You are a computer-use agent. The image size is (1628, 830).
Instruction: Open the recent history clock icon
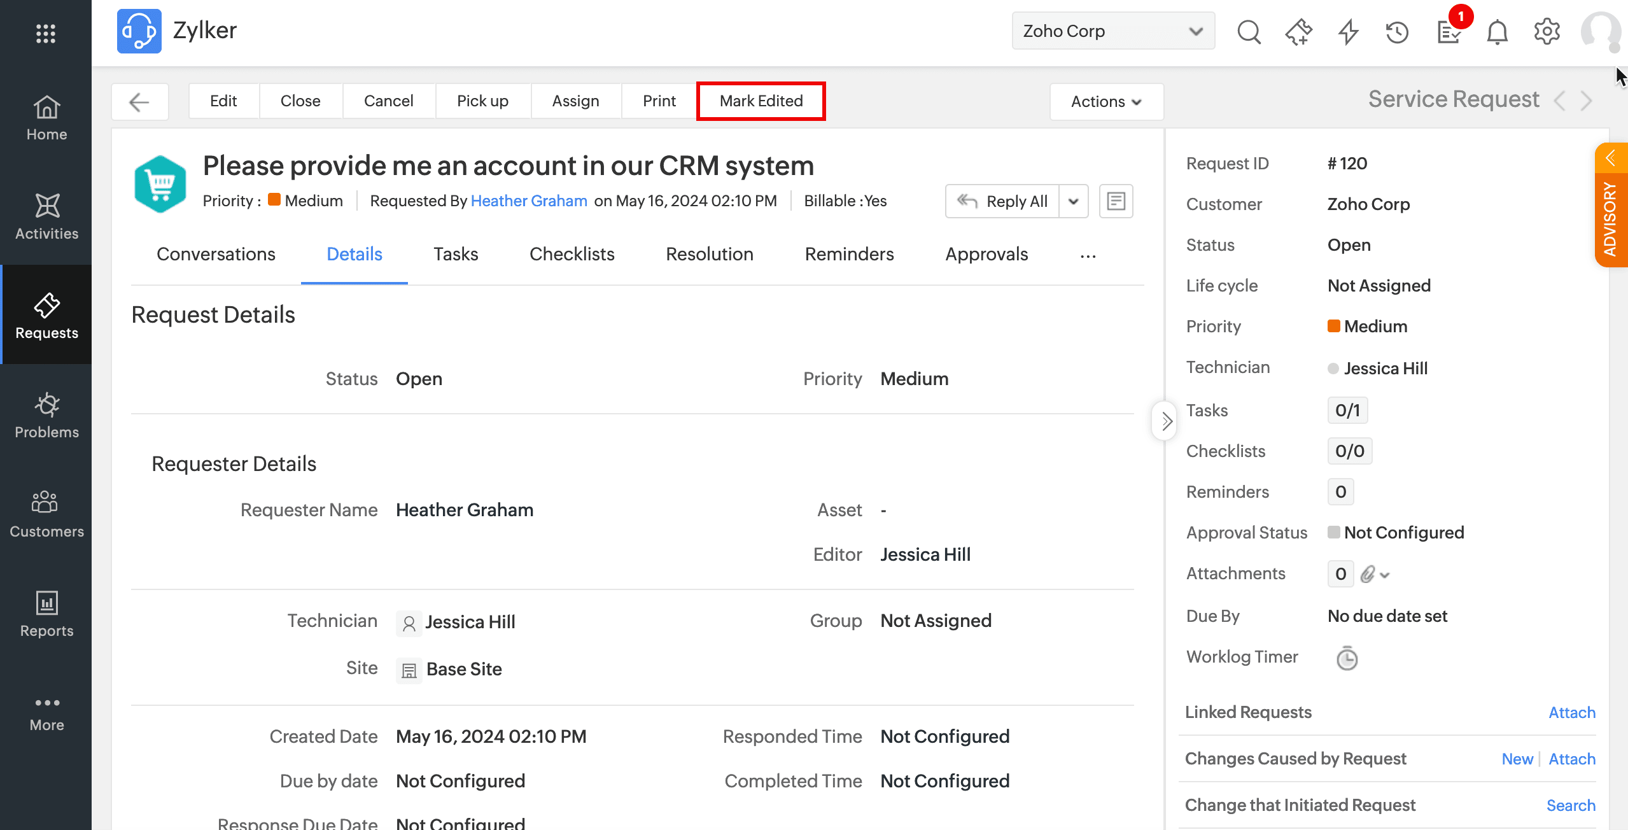tap(1398, 31)
